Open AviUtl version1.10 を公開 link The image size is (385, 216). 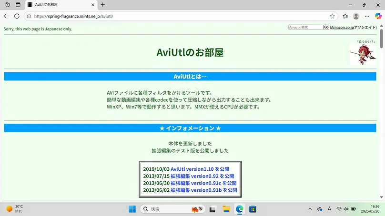tap(200, 169)
